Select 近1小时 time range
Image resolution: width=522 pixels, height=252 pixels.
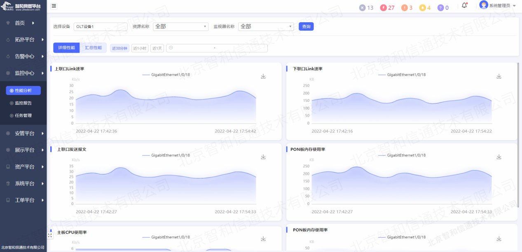tap(140, 48)
